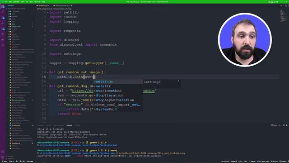The image size is (289, 163).
Task: Open the Terminal menu
Action: 37,2
